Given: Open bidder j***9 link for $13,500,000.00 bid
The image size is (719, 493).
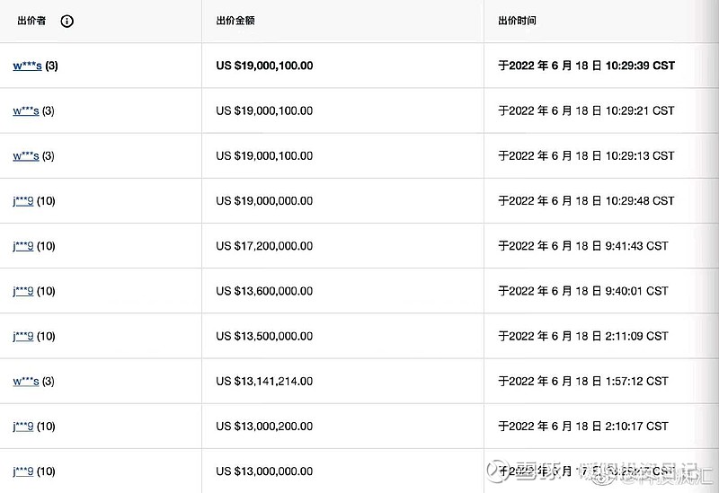Looking at the screenshot, I should coord(23,336).
